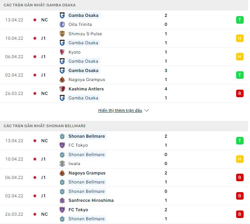Viewport: 250px width, 224px height.
Task: Select the 'Các trận gần nhất: Gamba Osaka' header
Action: (x=39, y=5)
